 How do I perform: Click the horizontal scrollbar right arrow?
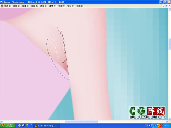coord(167,121)
